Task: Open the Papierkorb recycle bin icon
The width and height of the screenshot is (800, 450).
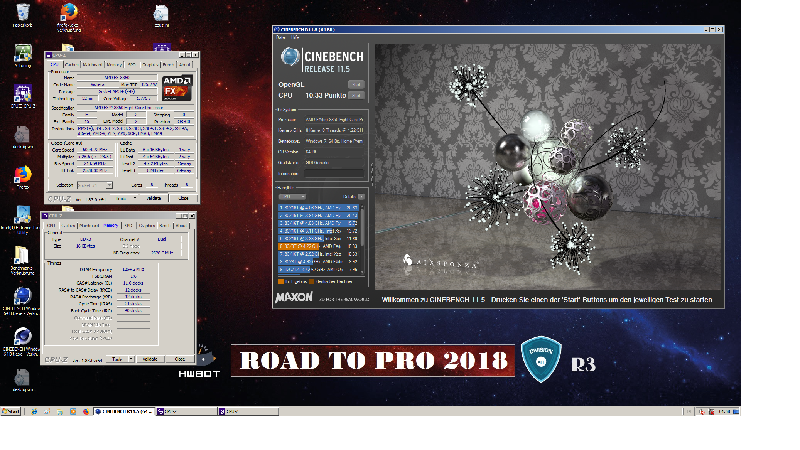Action: coord(23,15)
